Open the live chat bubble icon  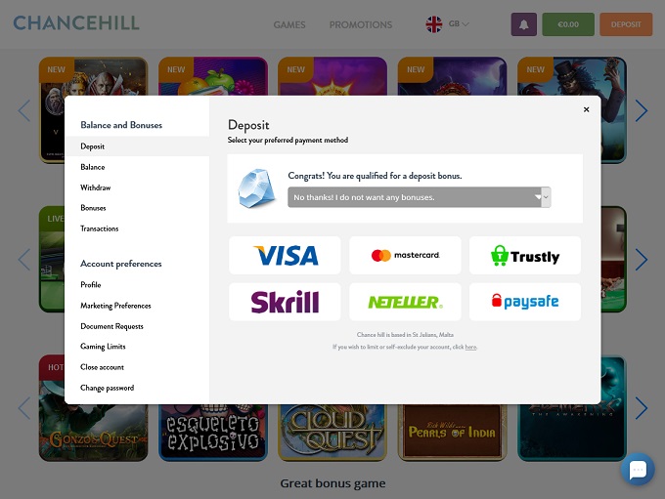click(x=638, y=469)
